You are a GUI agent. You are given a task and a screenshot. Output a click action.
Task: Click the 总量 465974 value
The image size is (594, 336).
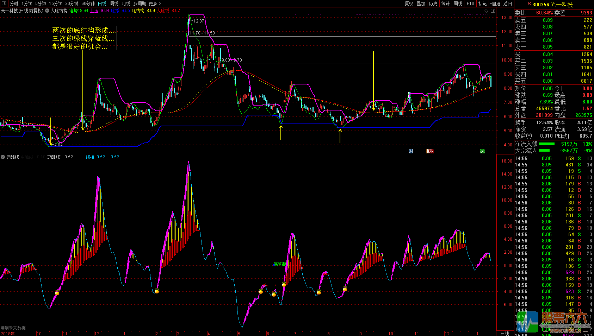click(x=544, y=109)
